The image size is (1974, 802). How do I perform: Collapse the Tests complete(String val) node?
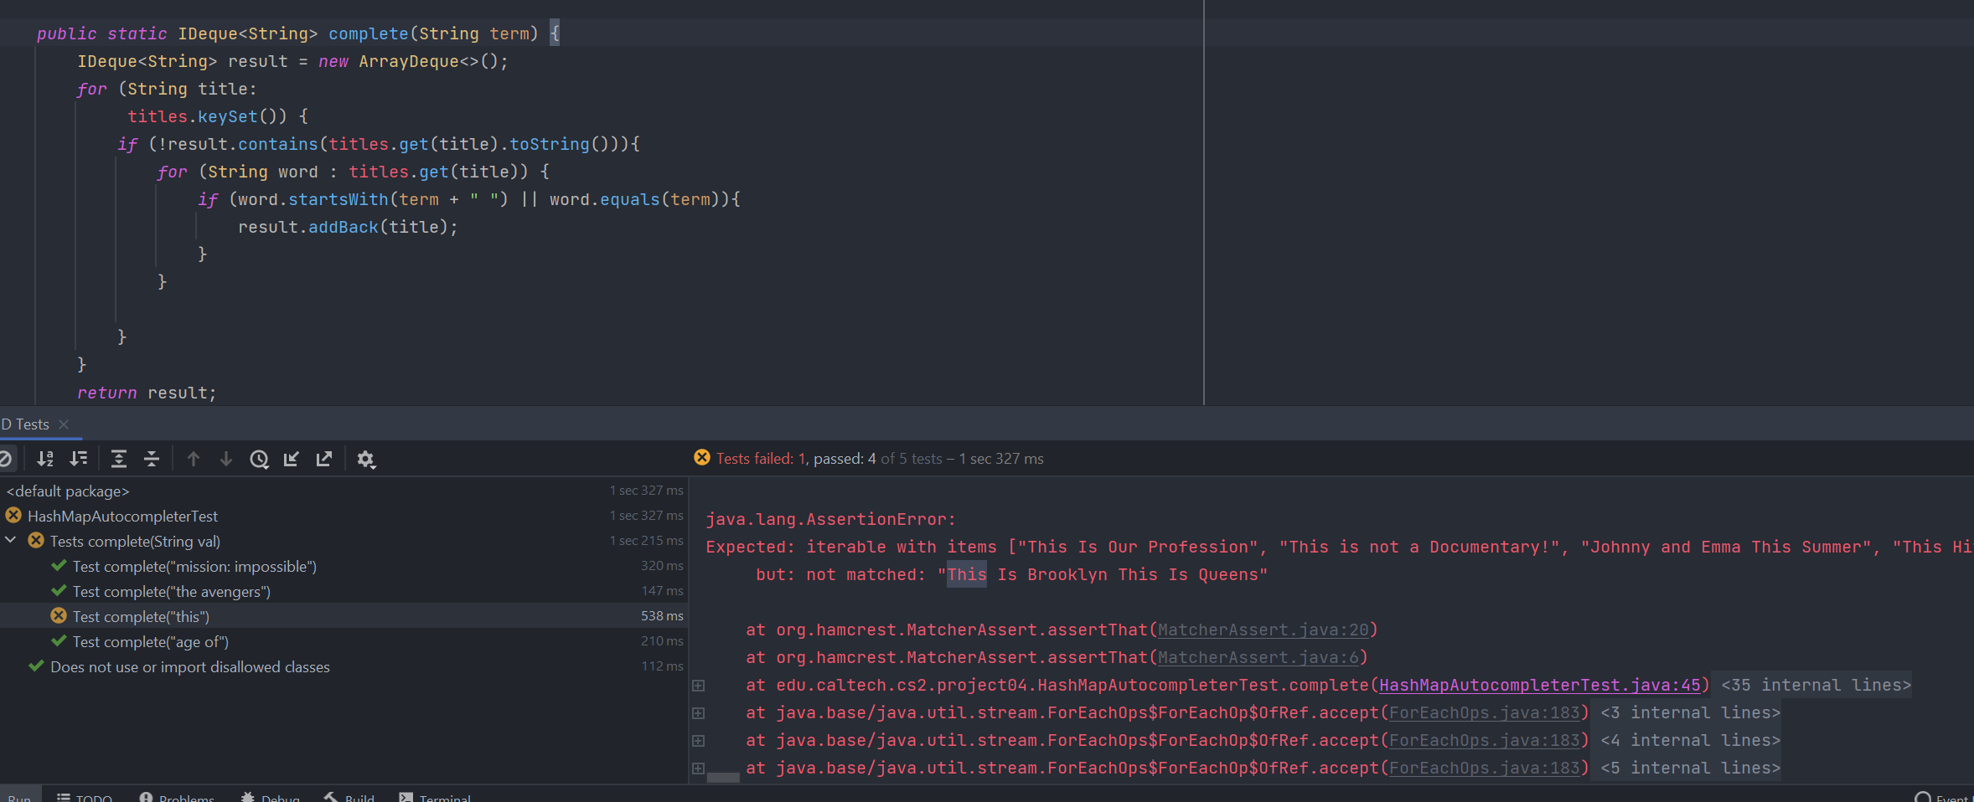(x=11, y=541)
